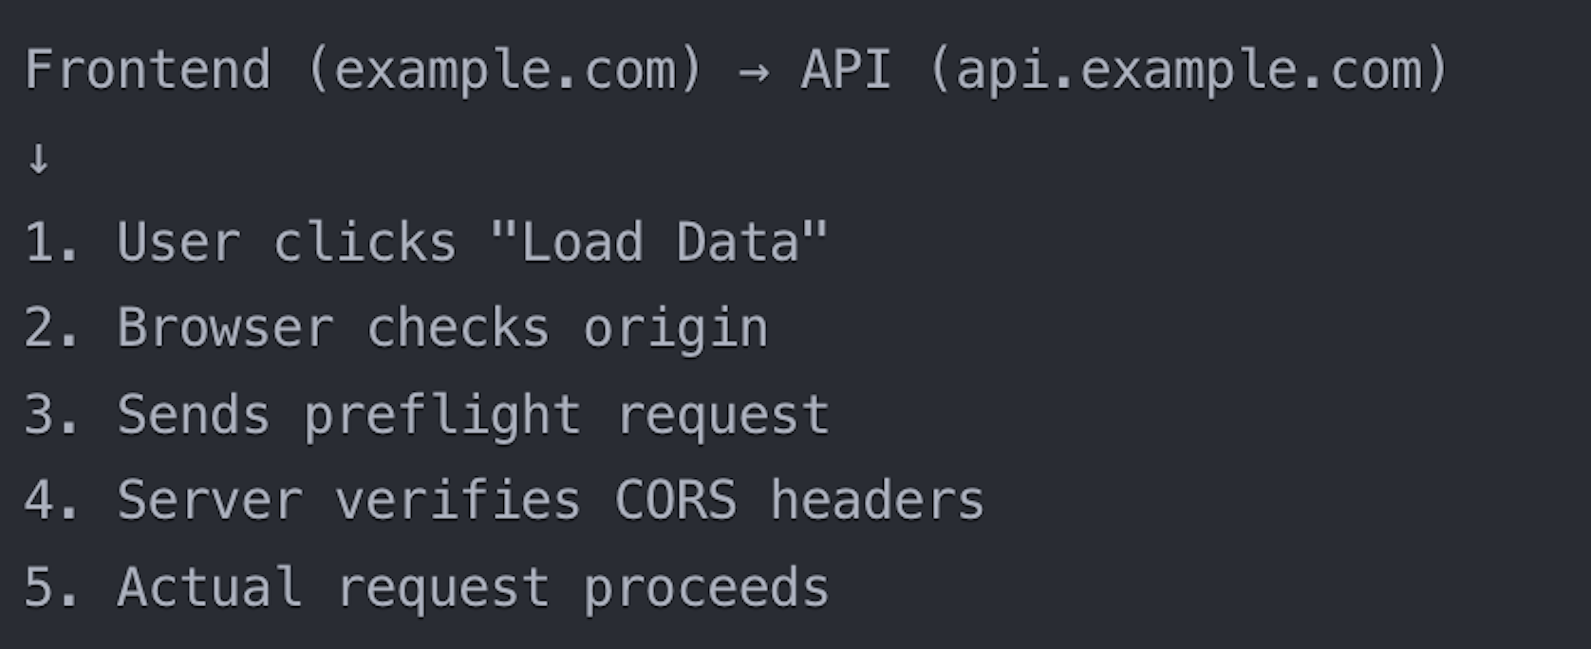Click the word "Server" in step 4
The height and width of the screenshot is (649, 1591).
(210, 501)
